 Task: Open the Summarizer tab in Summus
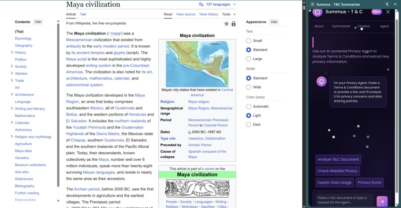tap(341, 26)
